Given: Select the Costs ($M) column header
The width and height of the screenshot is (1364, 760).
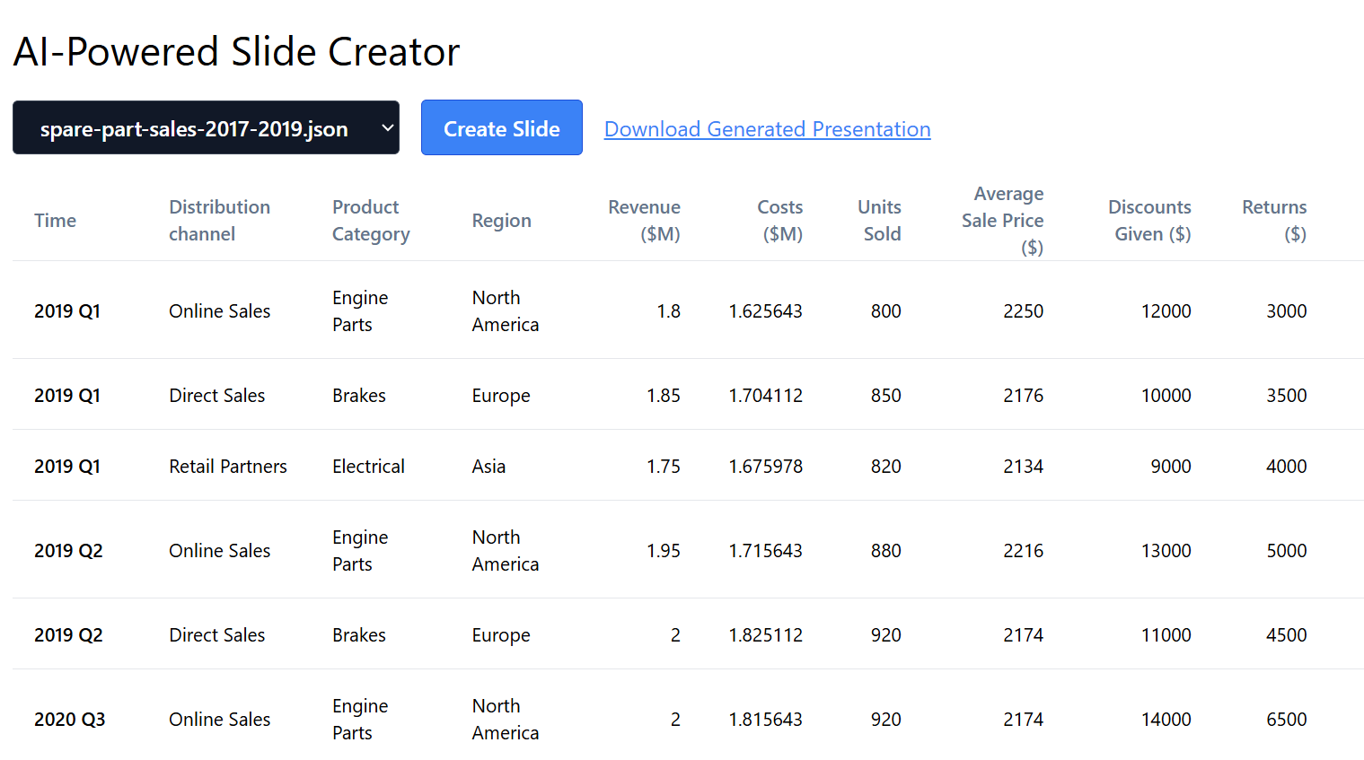Looking at the screenshot, I should (779, 221).
